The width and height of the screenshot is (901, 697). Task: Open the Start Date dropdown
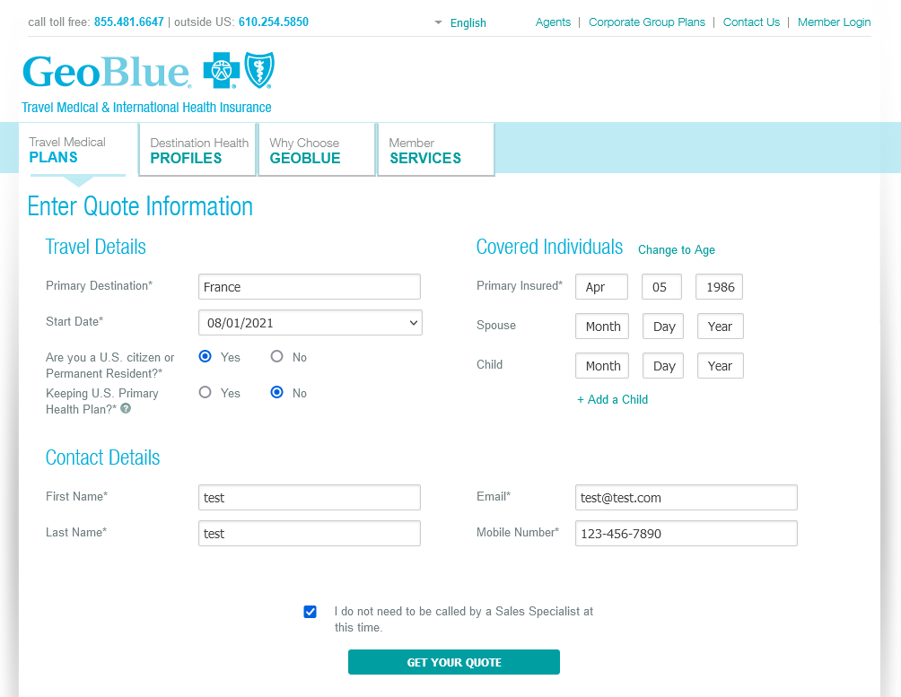coord(310,322)
